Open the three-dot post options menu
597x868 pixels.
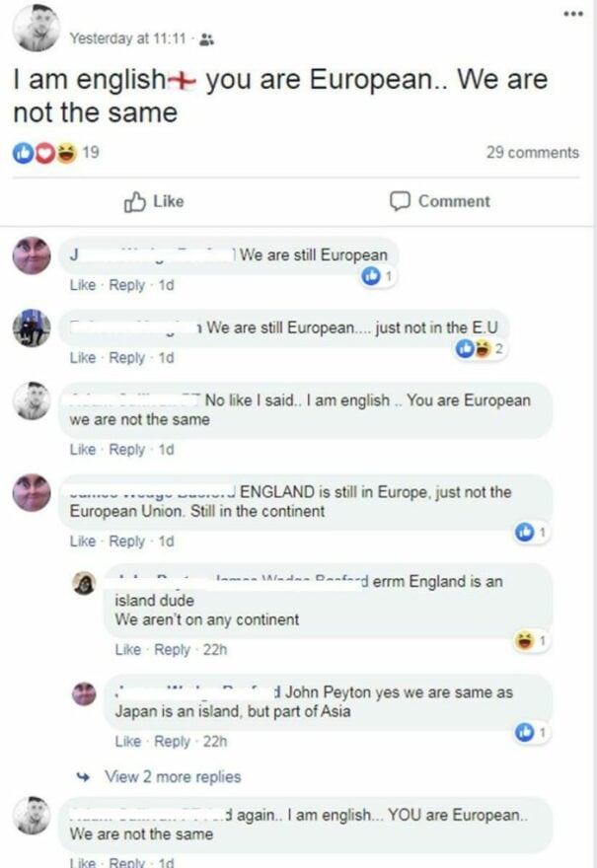(x=573, y=14)
